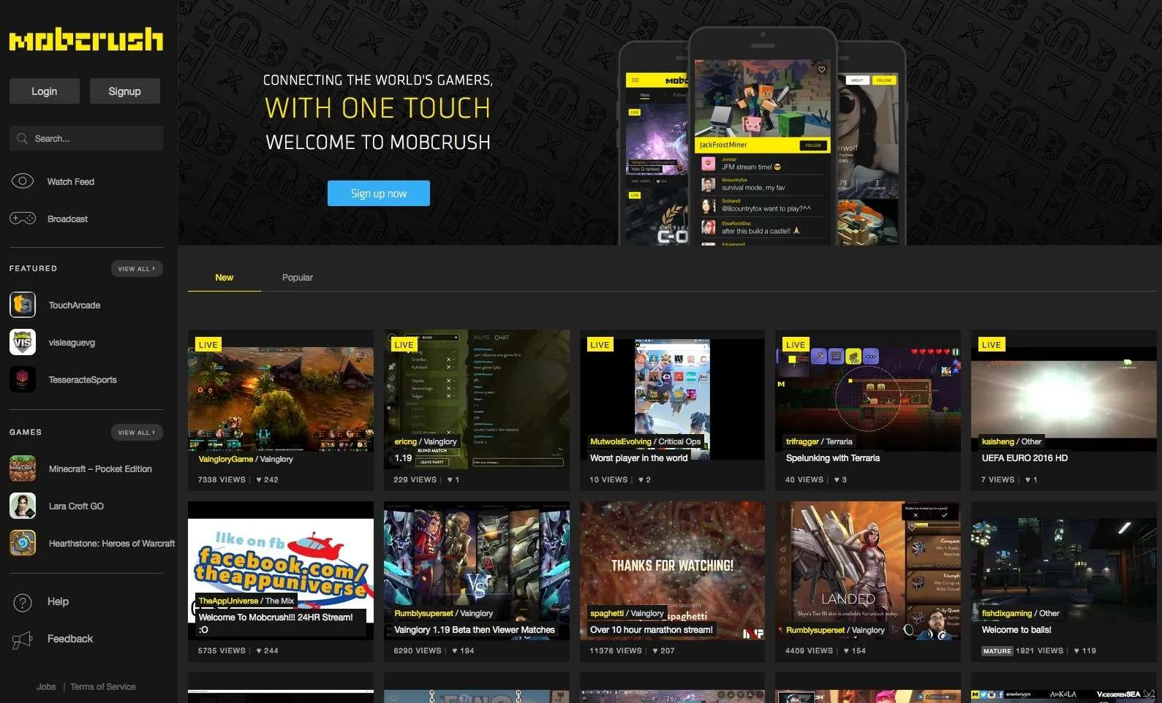Open the TouchArcade featured channel link

(x=75, y=305)
